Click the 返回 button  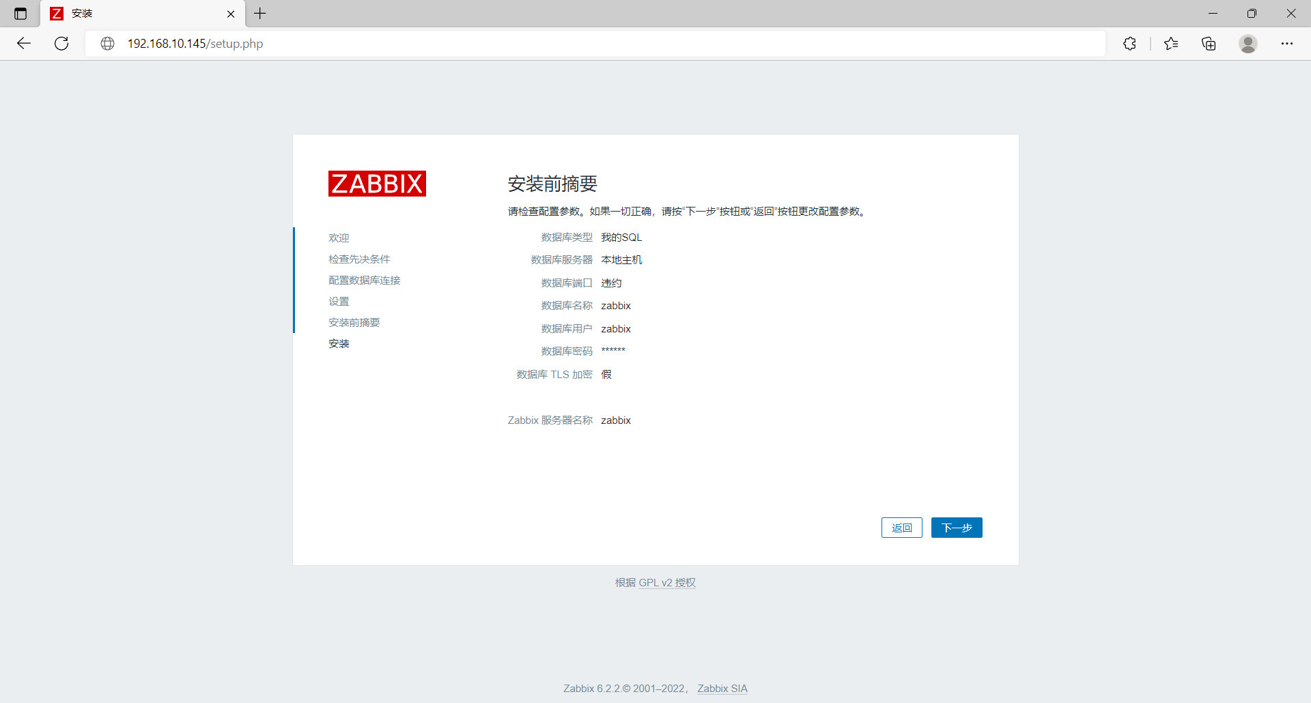pyautogui.click(x=902, y=528)
